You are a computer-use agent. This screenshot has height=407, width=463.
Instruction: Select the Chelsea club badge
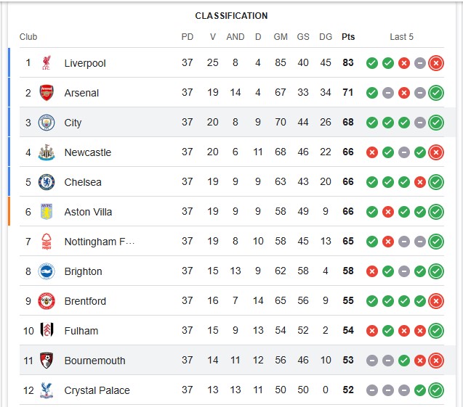pos(47,182)
